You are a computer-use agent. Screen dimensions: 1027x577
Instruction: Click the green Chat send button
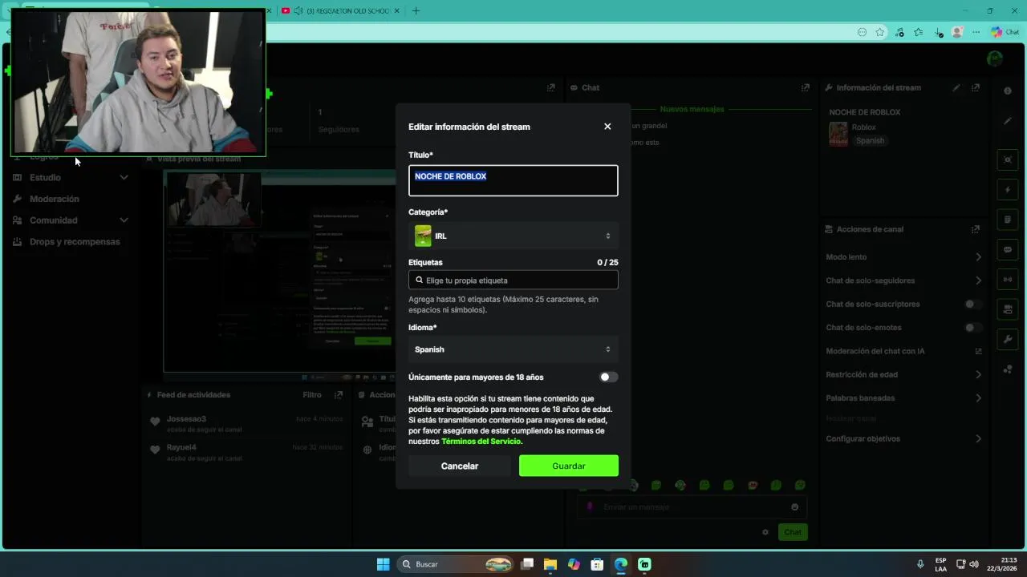click(793, 532)
